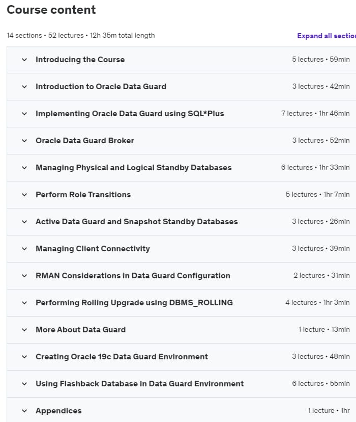The image size is (356, 422).
Task: Click '2 lectures • 31min' text
Action: point(321,275)
